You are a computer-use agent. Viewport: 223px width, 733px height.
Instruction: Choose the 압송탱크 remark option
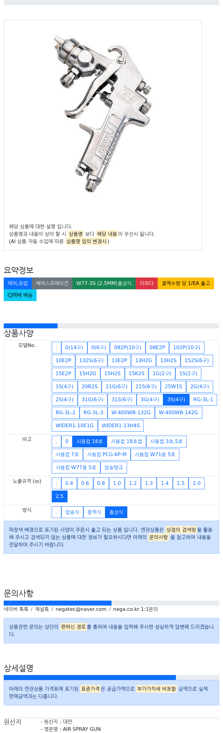pos(114,467)
